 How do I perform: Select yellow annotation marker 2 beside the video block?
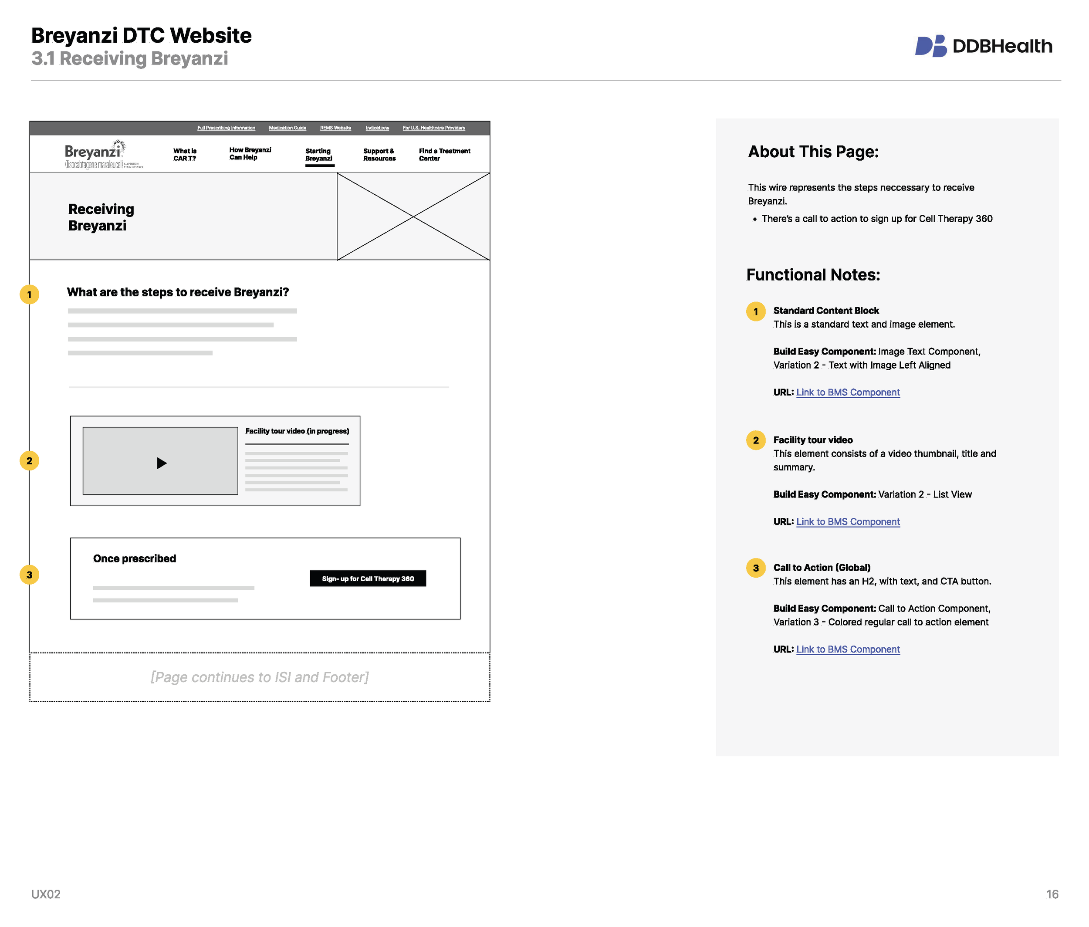point(30,461)
